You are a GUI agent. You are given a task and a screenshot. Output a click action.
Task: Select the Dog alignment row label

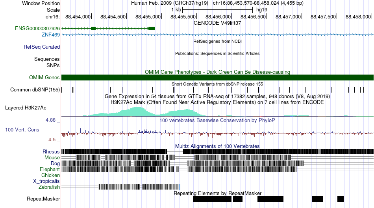tap(55, 163)
